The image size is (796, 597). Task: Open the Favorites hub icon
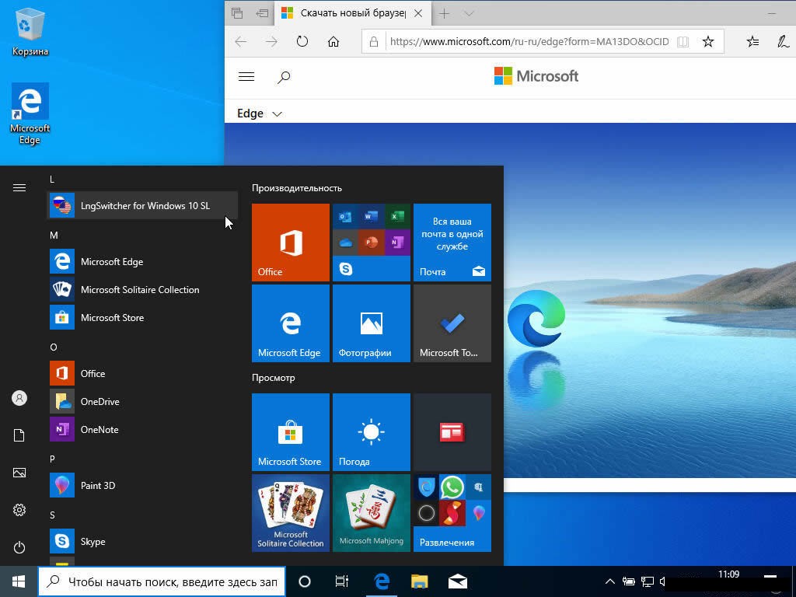coord(752,42)
